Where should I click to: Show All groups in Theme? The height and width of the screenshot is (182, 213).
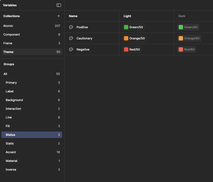[5, 74]
